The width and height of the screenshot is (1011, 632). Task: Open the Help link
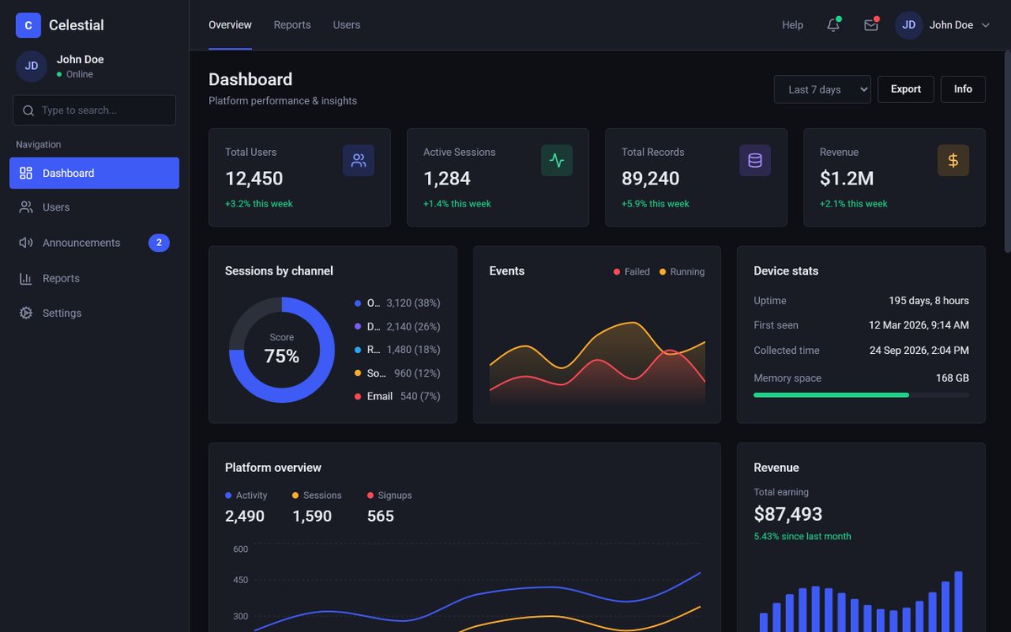(x=793, y=25)
